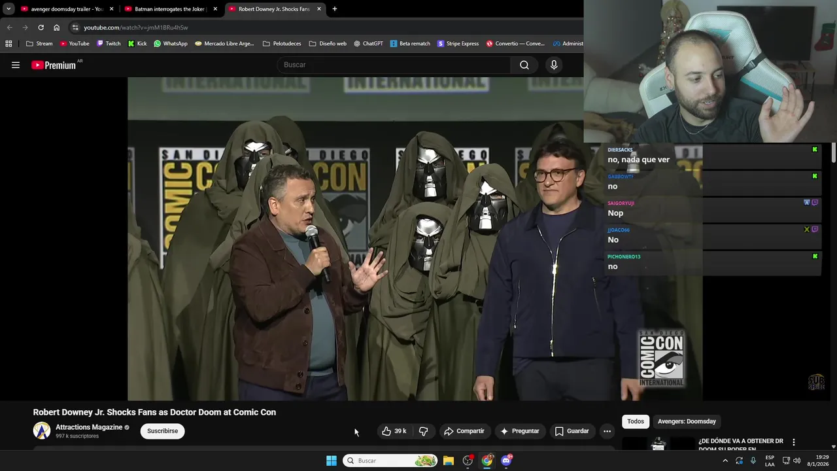
Task: Open a new browser tab
Action: point(335,9)
